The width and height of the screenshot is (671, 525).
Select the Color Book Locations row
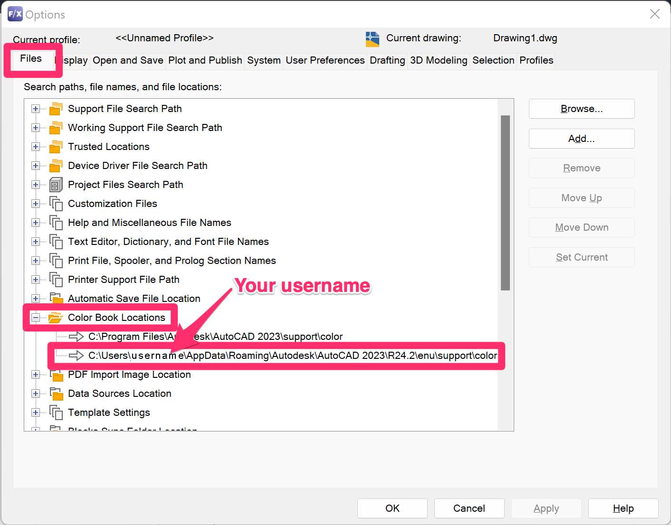116,318
